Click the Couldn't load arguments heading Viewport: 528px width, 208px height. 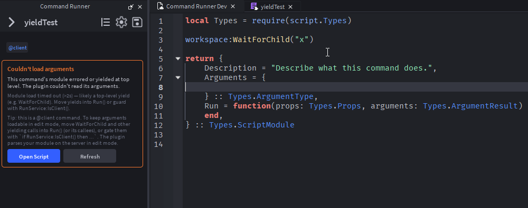[41, 69]
